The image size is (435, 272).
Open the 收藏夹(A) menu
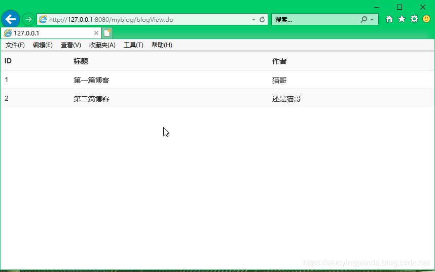[102, 45]
